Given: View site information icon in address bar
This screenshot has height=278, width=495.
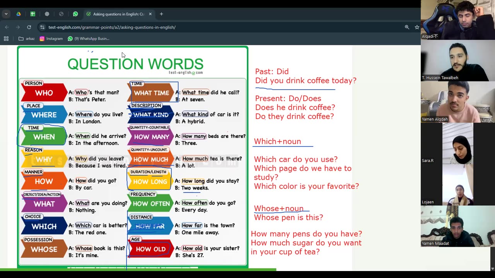Looking at the screenshot, I should coord(42,27).
